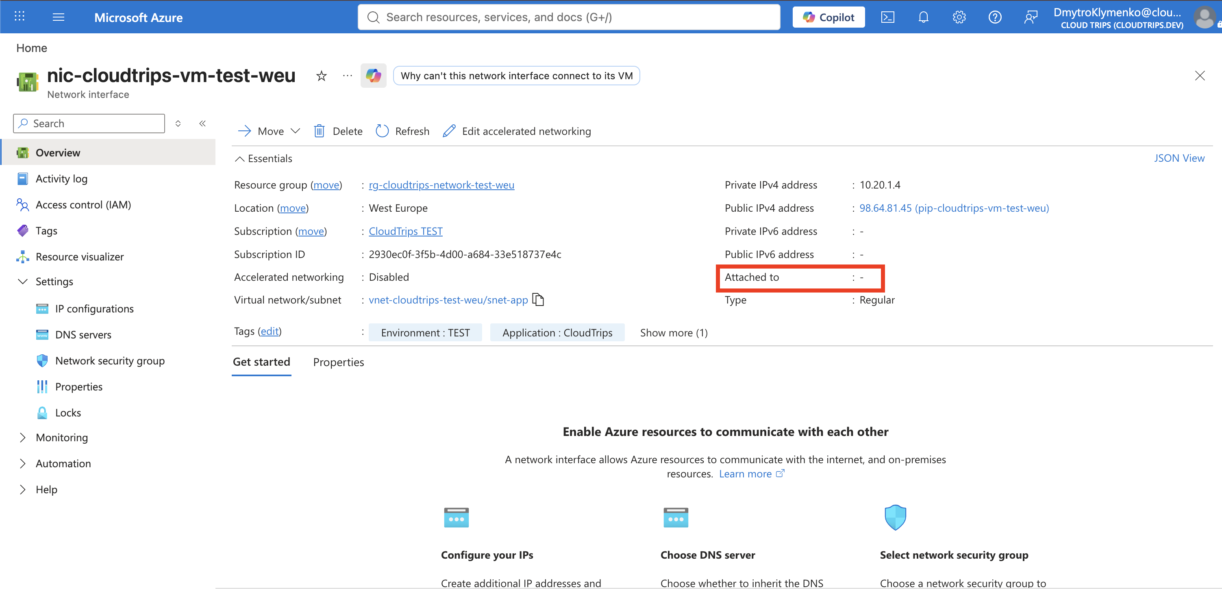The image size is (1222, 594).
Task: Open Learn more link
Action: (751, 474)
